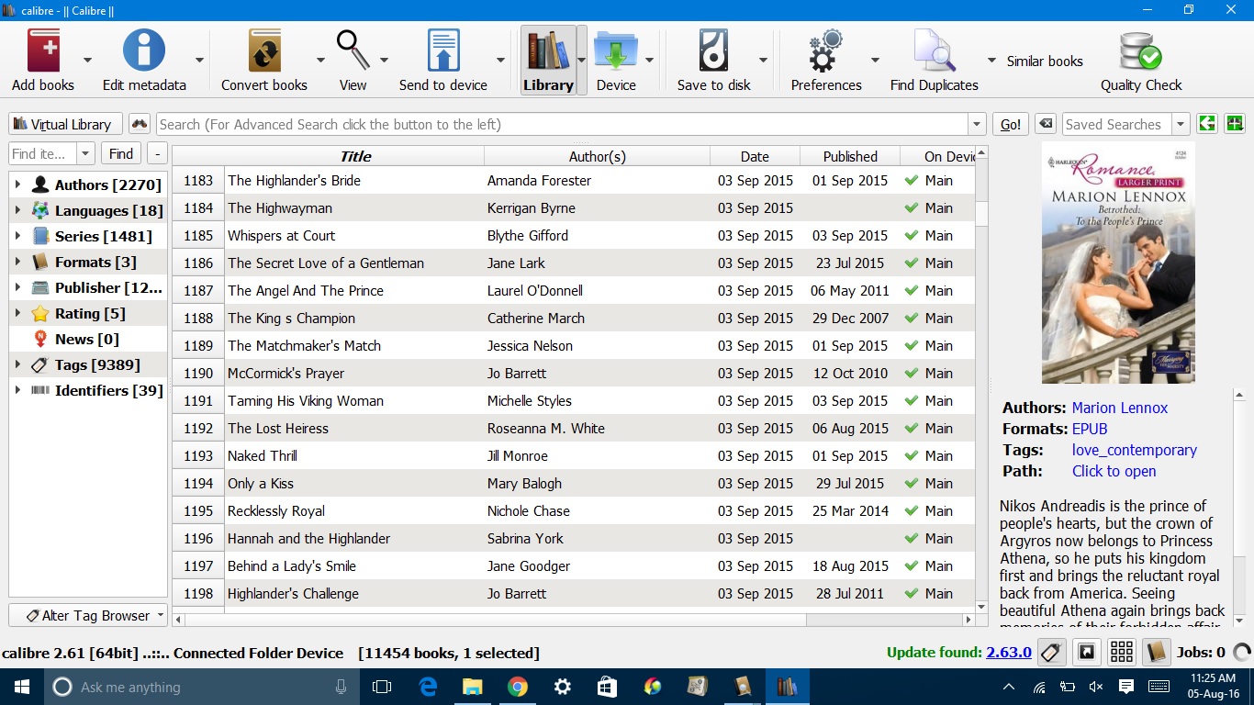Open the Marion Lennox author link
This screenshot has height=705, width=1254.
[x=1120, y=408]
